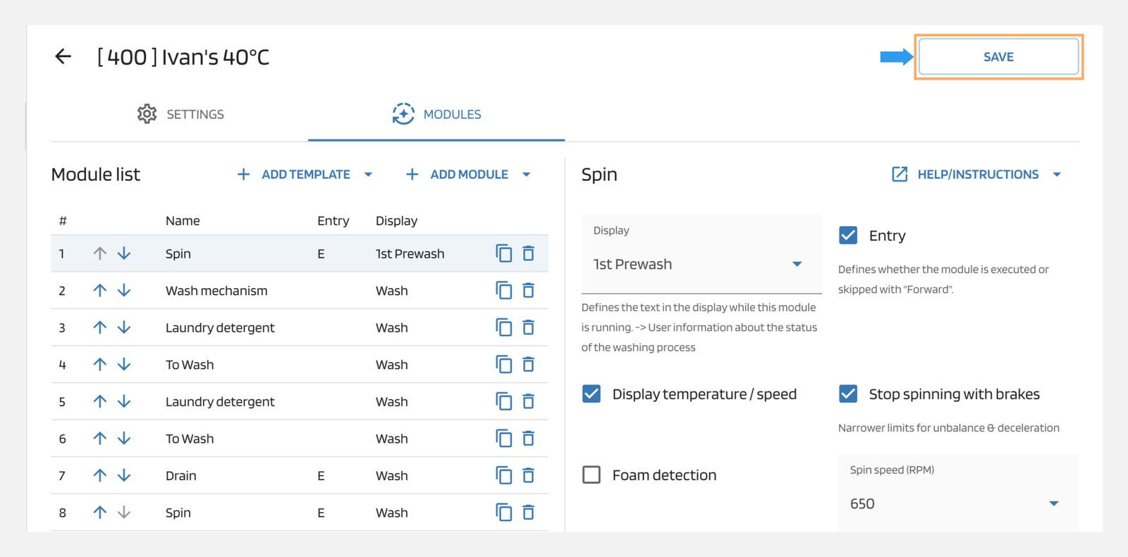This screenshot has width=1128, height=557.
Task: Uncheck the Entry checkbox
Action: click(848, 235)
